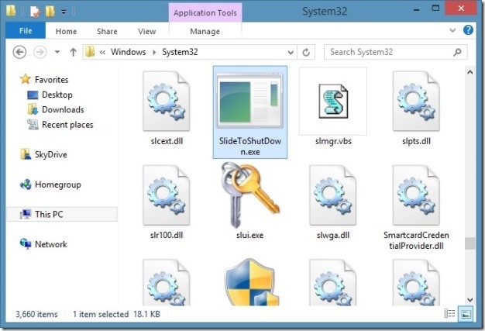This screenshot has width=485, height=331.
Task: Click the folder system icon in title bar
Action: pyautogui.click(x=11, y=11)
